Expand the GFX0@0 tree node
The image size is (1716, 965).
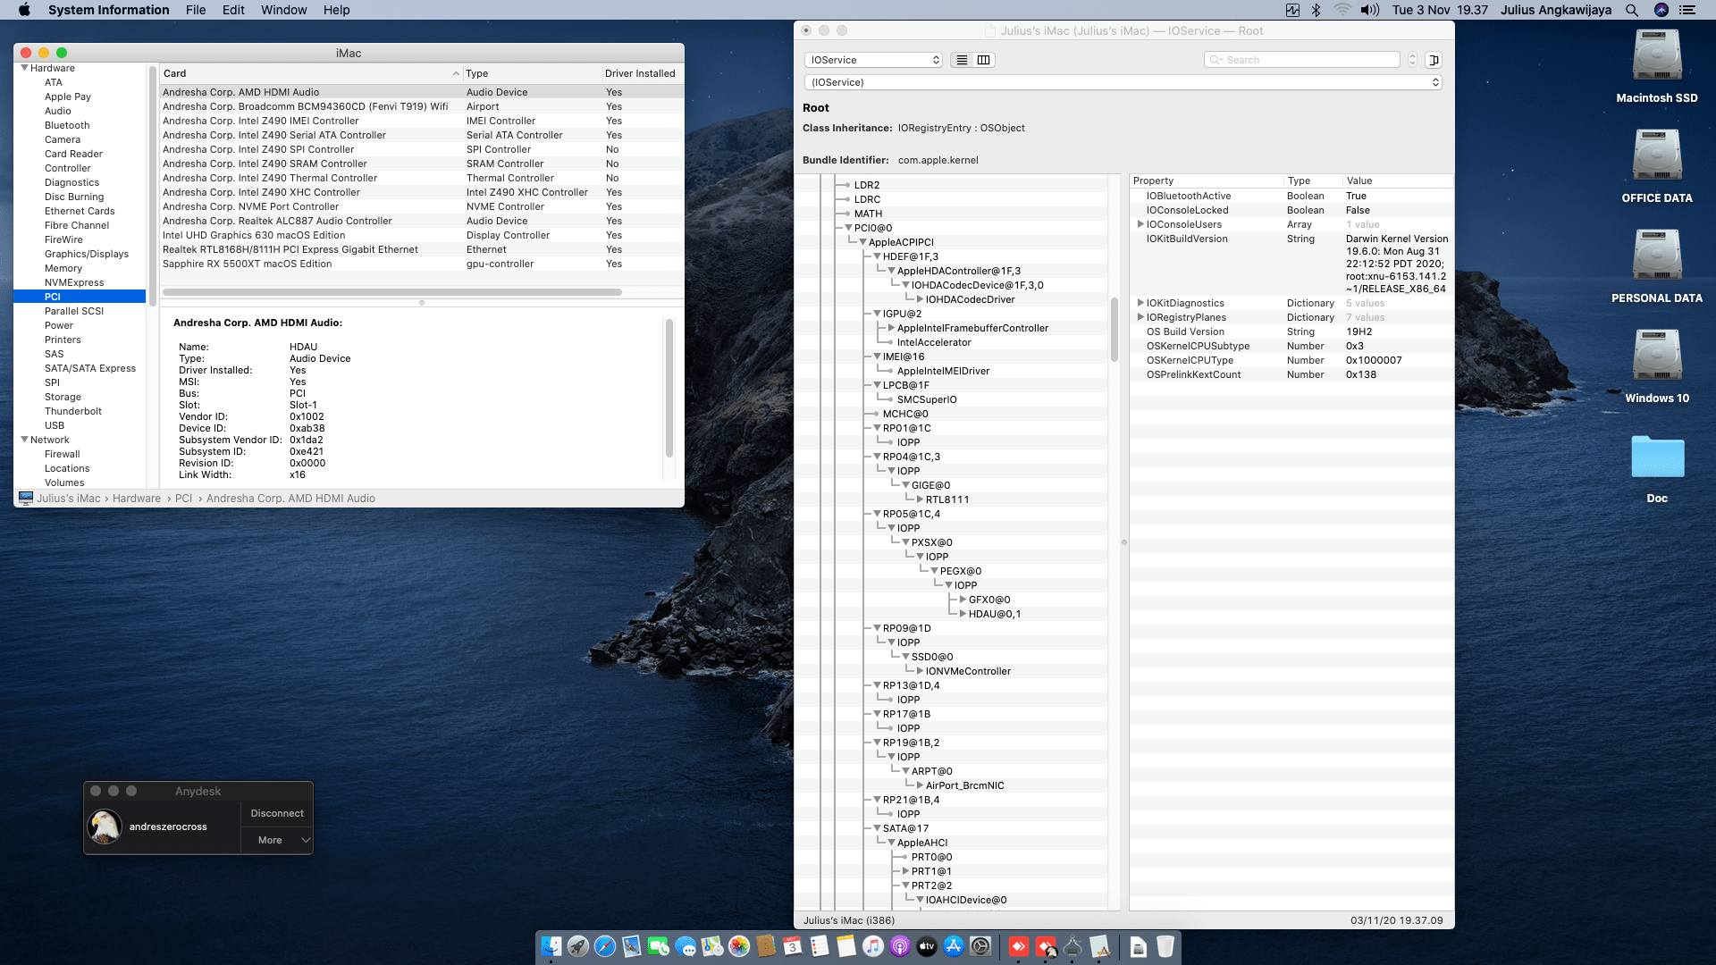(963, 600)
